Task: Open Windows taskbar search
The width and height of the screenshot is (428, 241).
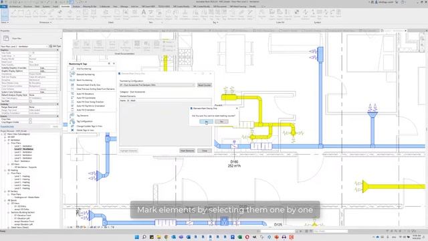Action: [x=144, y=237]
